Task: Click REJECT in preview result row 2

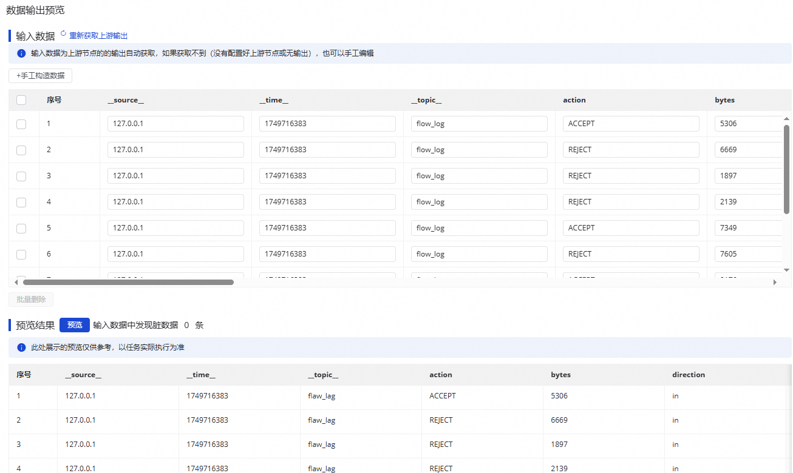Action: click(441, 420)
